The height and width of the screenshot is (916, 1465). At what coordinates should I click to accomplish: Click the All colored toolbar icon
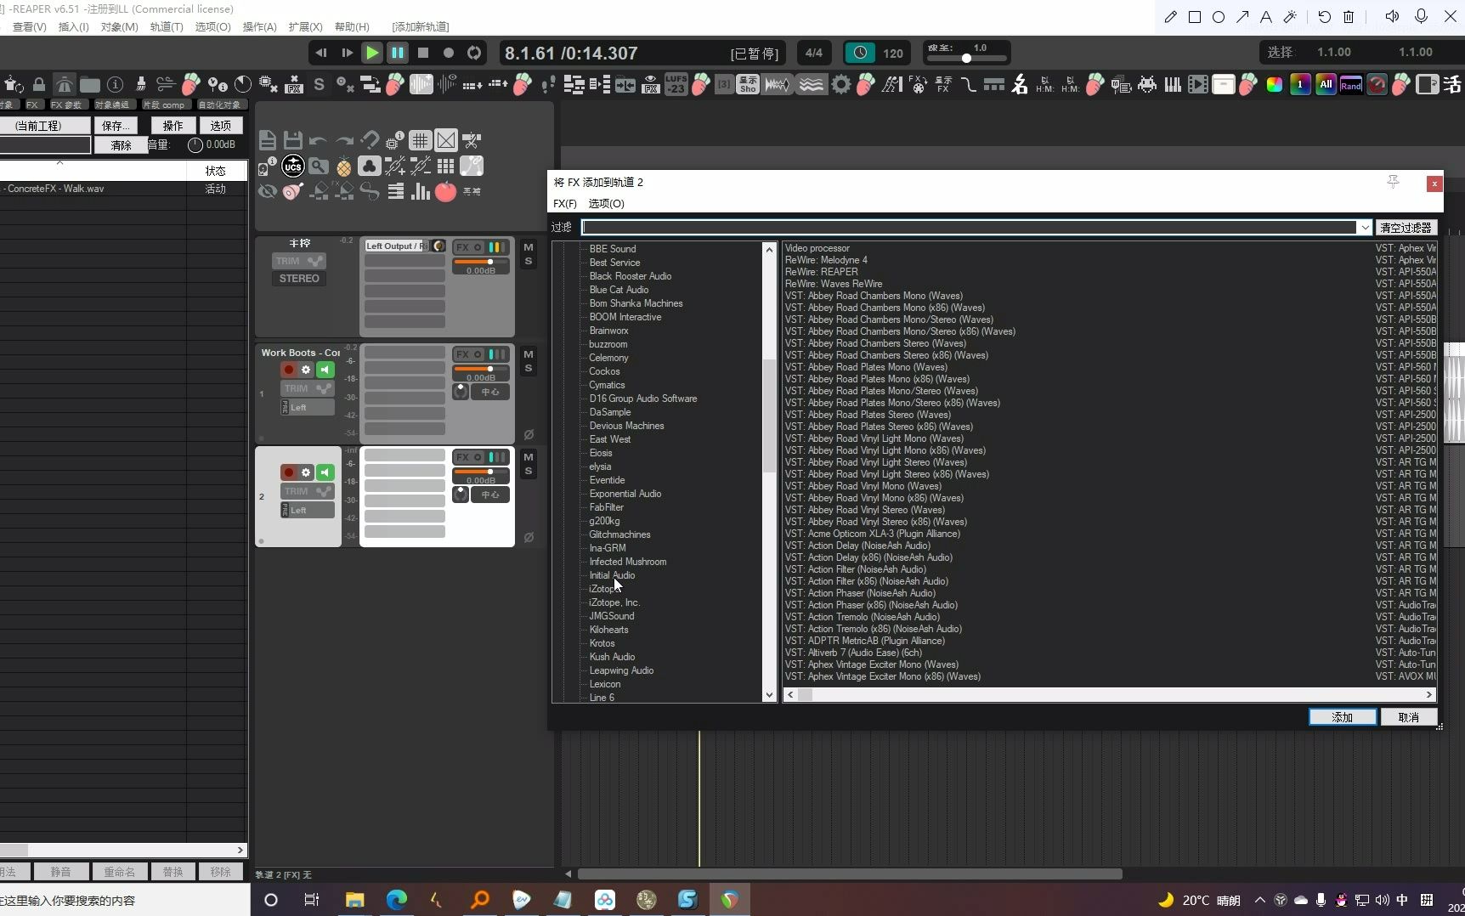click(1326, 84)
